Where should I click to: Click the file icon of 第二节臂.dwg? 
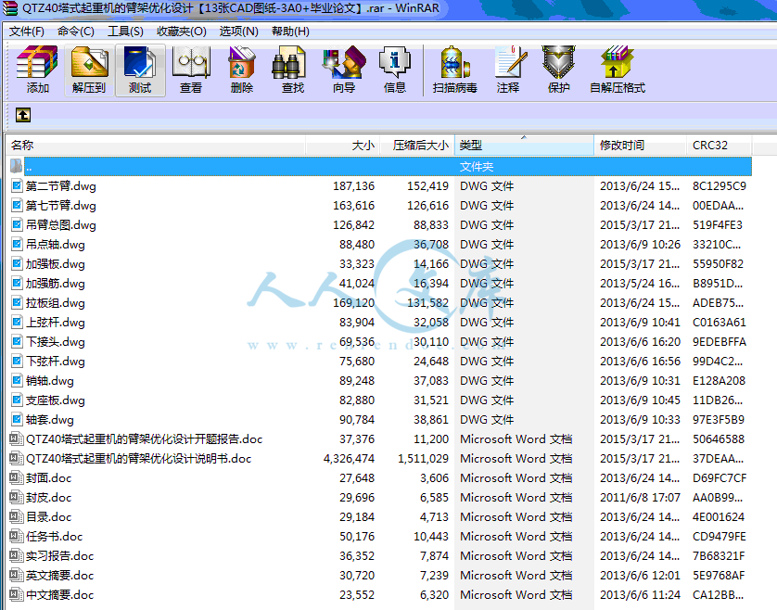tap(17, 185)
